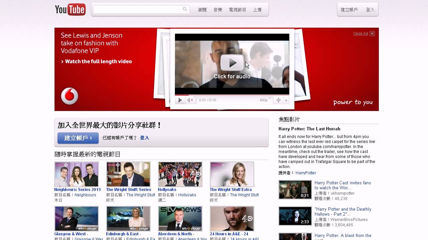
Task: Open the Edinburgh & East news thumbnail
Action: click(x=128, y=219)
